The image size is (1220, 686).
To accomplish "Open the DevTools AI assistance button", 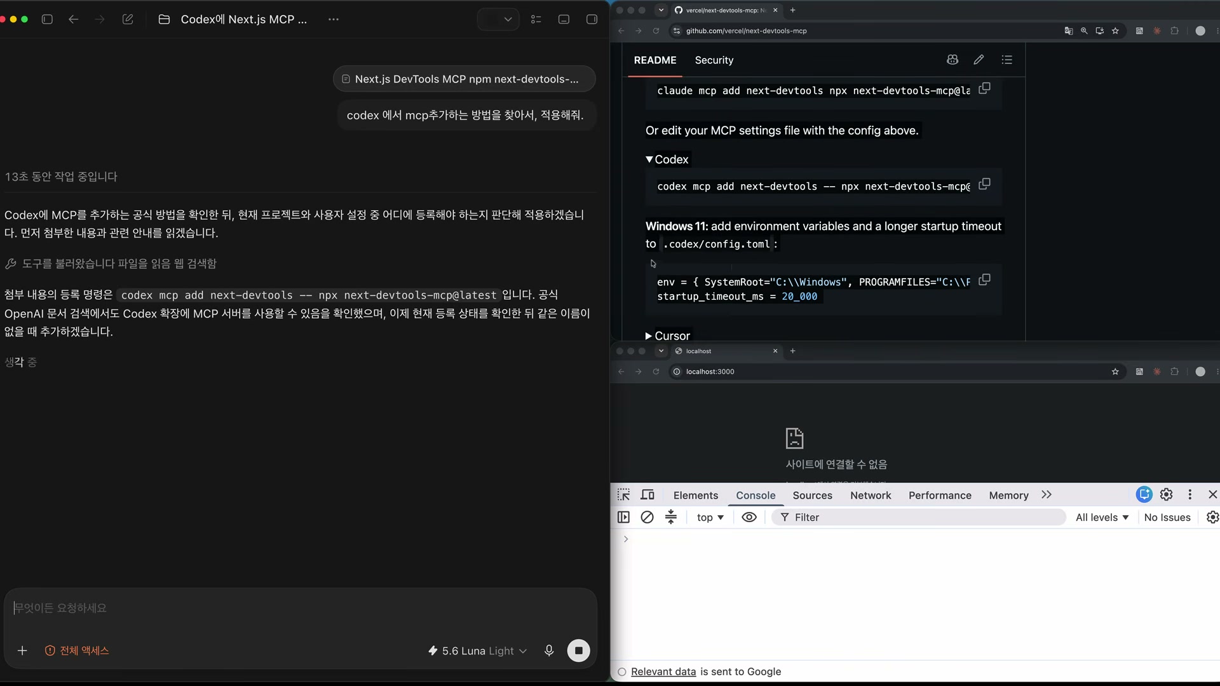I will tap(1144, 494).
